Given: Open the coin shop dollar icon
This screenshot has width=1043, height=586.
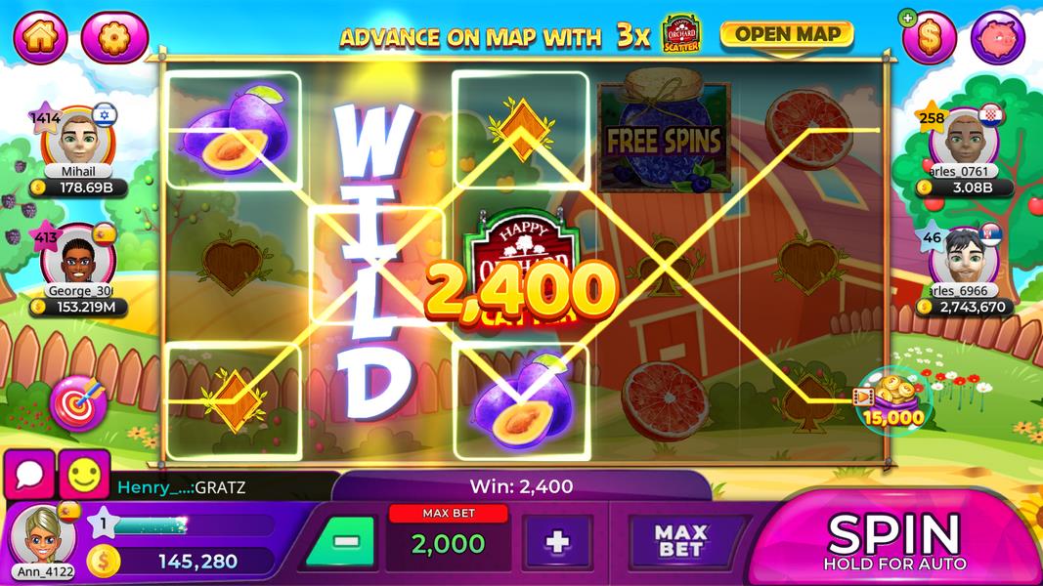Looking at the screenshot, I should pyautogui.click(x=930, y=38).
